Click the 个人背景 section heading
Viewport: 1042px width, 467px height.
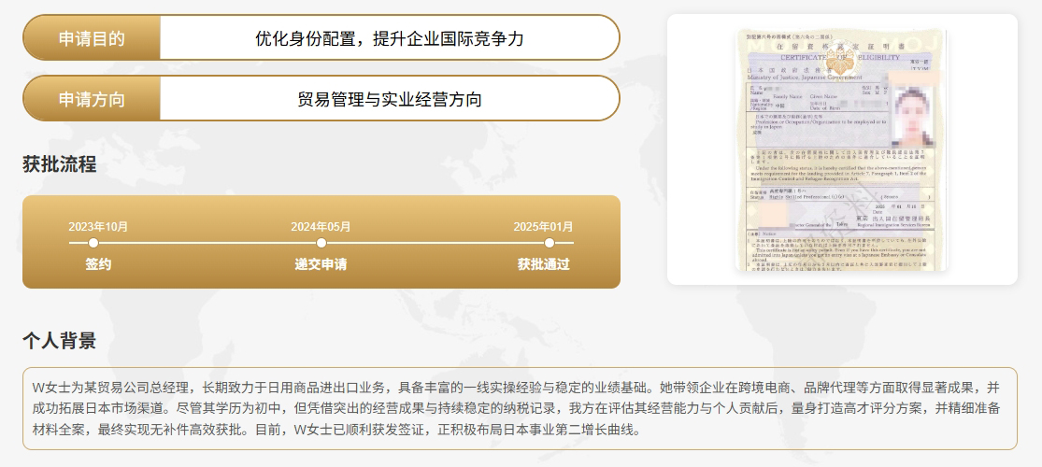click(60, 341)
